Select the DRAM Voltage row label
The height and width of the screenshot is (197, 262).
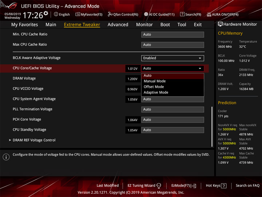[x=24, y=78]
